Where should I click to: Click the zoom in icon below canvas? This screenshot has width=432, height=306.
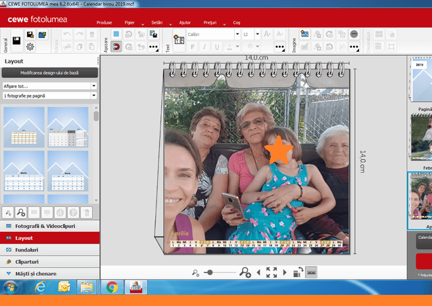245,272
